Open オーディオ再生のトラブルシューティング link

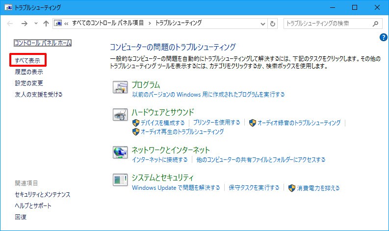(x=182, y=131)
